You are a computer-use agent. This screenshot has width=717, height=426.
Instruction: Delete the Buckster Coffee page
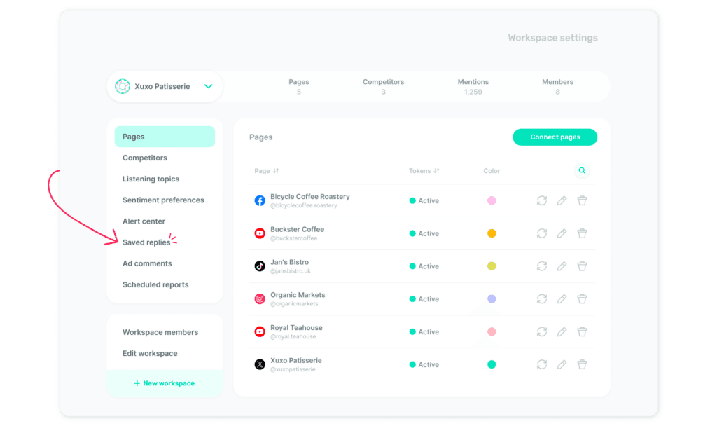(582, 233)
